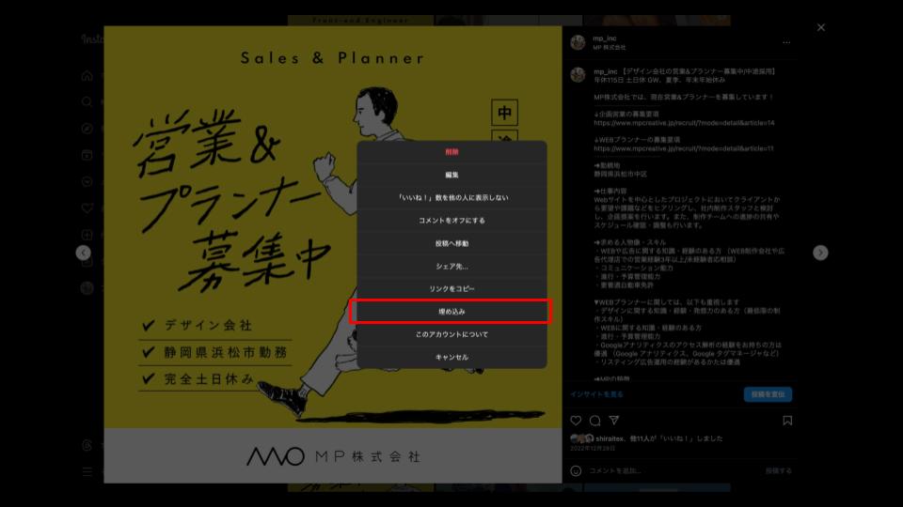Image resolution: width=903 pixels, height=507 pixels.
Task: Go to previous post with left arrow
Action: coord(84,253)
